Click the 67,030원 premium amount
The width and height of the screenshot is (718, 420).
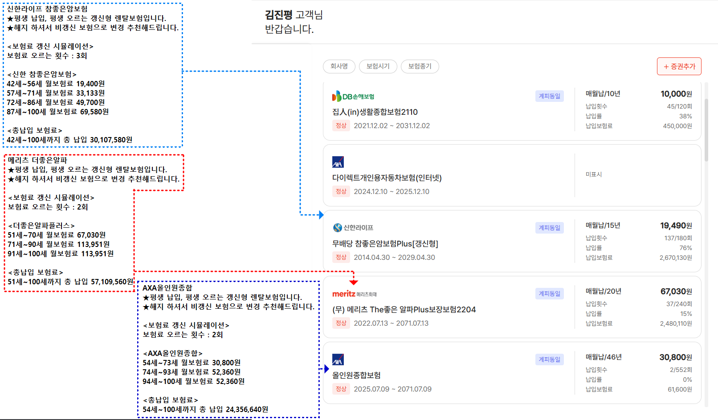click(676, 291)
